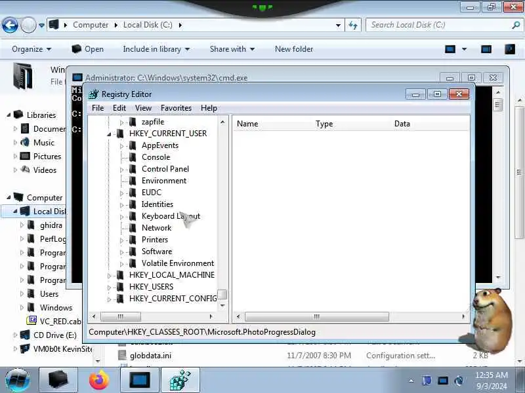The height and width of the screenshot is (393, 525).
Task: Open the Share with dropdown
Action: [232, 49]
